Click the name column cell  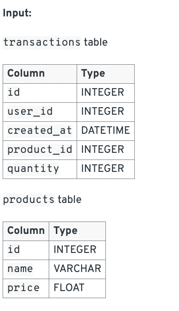(x=20, y=269)
